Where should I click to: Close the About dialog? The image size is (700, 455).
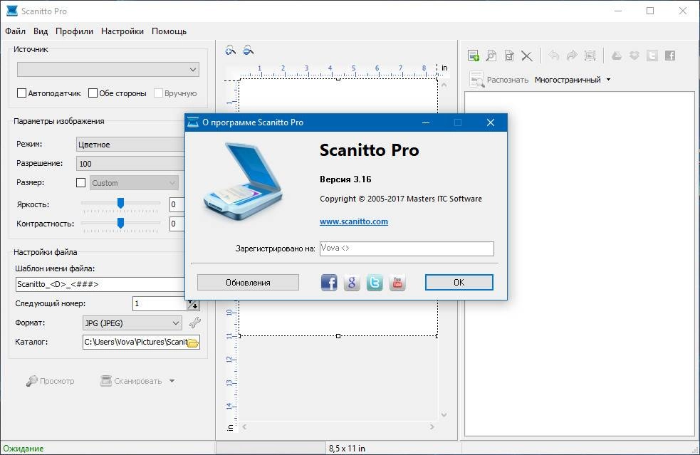490,122
